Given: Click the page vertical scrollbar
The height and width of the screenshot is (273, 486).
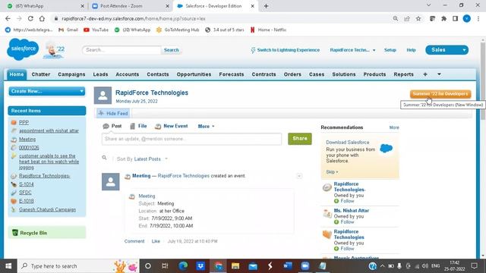Looking at the screenshot, I should pos(483,80).
